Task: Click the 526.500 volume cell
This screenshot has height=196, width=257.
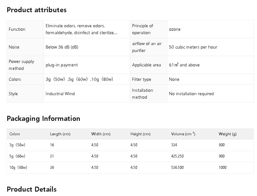Action: [x=177, y=168]
